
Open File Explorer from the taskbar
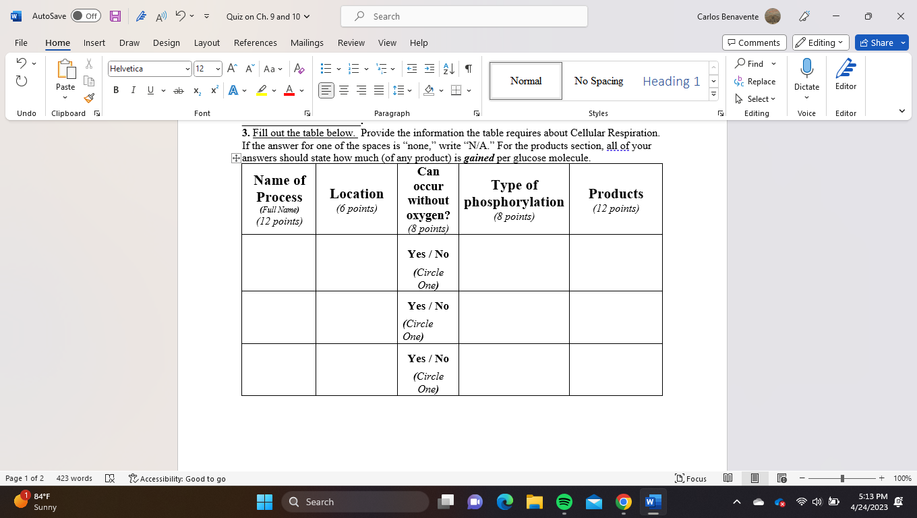point(535,502)
